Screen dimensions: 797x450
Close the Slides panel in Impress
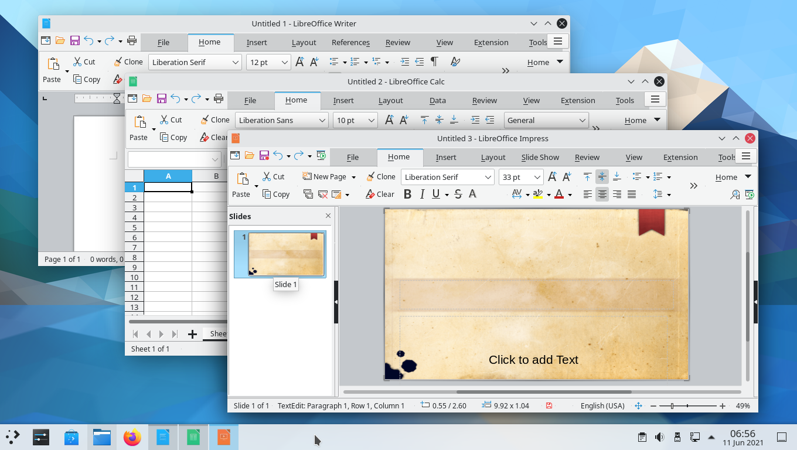click(328, 216)
